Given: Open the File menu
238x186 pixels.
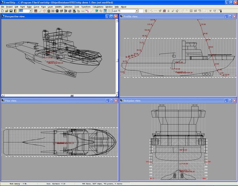Looking at the screenshot, I should (x=2, y=7).
